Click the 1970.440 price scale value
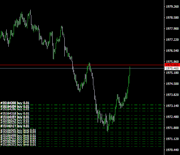 click(172, 150)
